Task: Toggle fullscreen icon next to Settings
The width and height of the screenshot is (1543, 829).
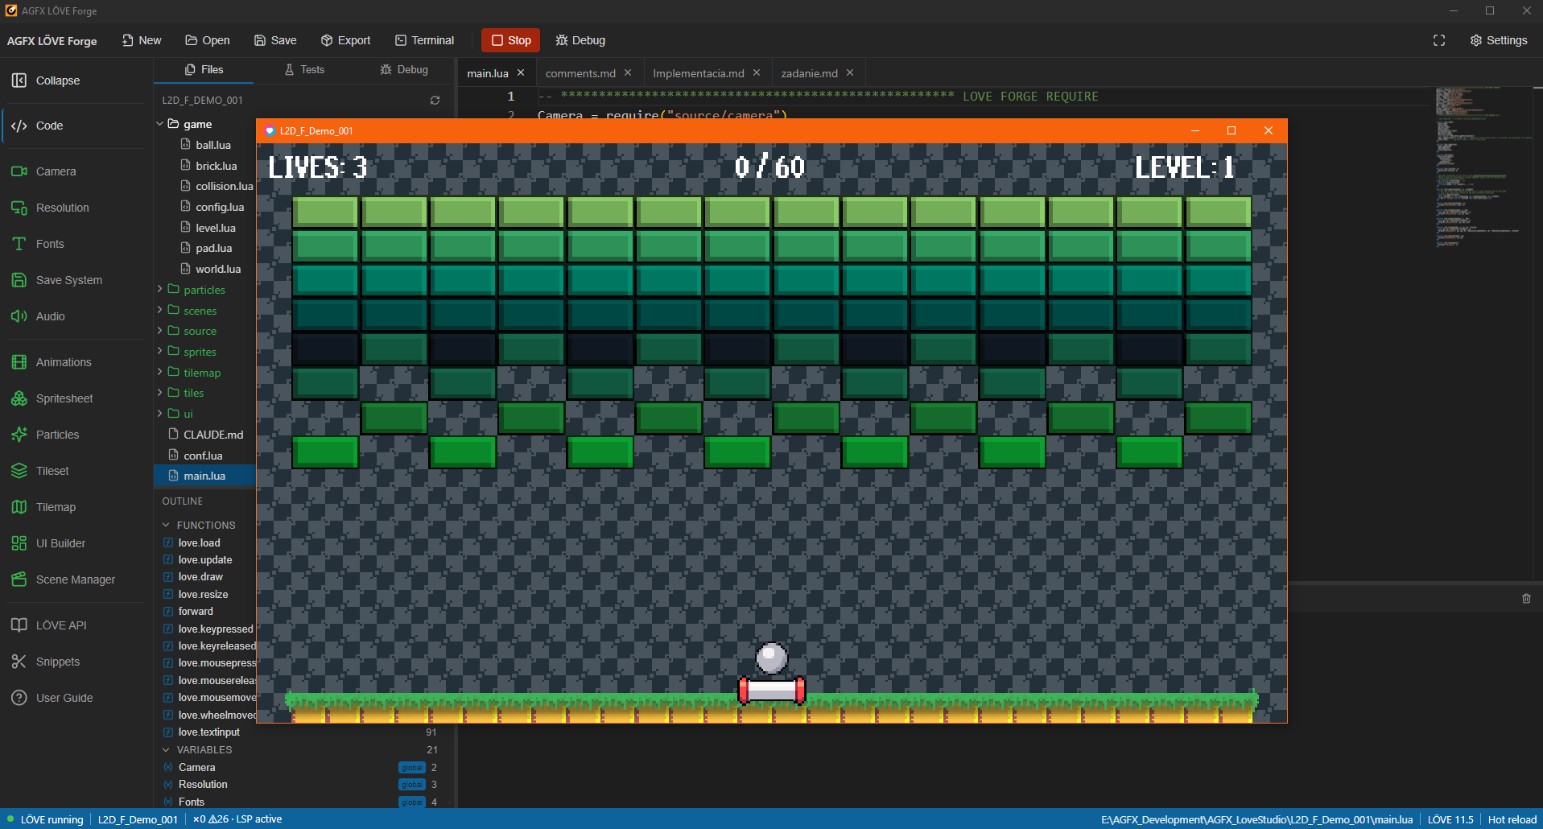Action: (x=1439, y=40)
